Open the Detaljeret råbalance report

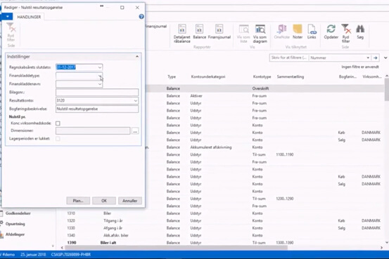tap(182, 34)
